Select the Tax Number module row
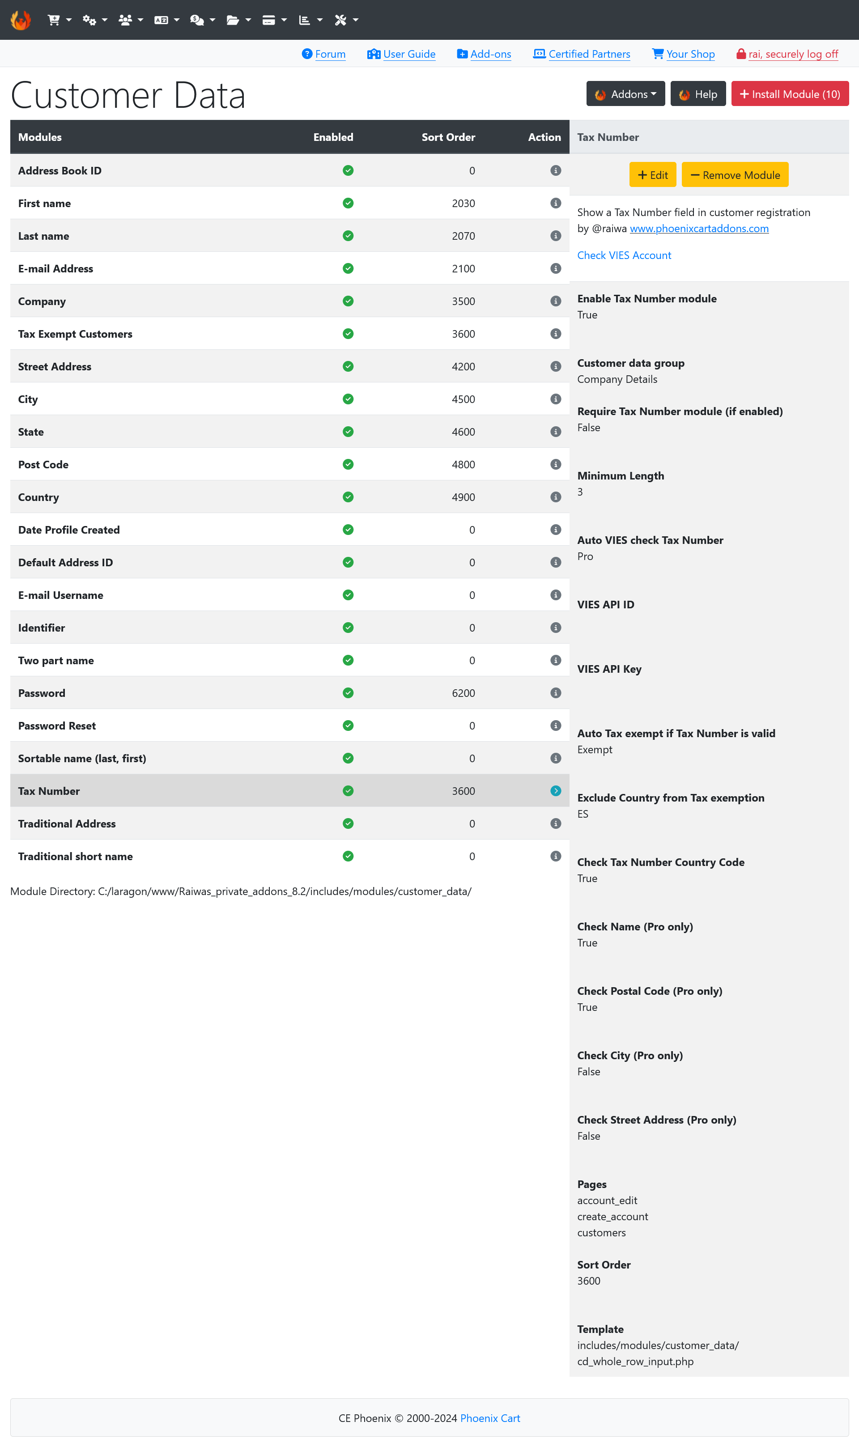This screenshot has height=1447, width=859. (290, 791)
